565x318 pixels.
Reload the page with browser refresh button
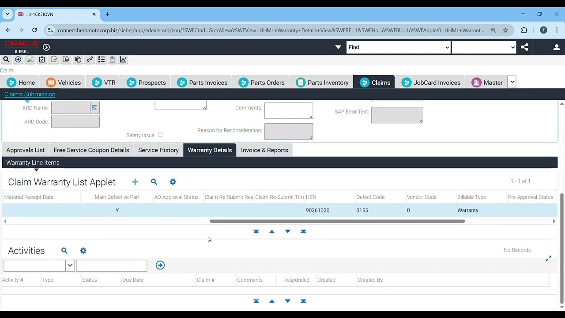tap(34, 30)
